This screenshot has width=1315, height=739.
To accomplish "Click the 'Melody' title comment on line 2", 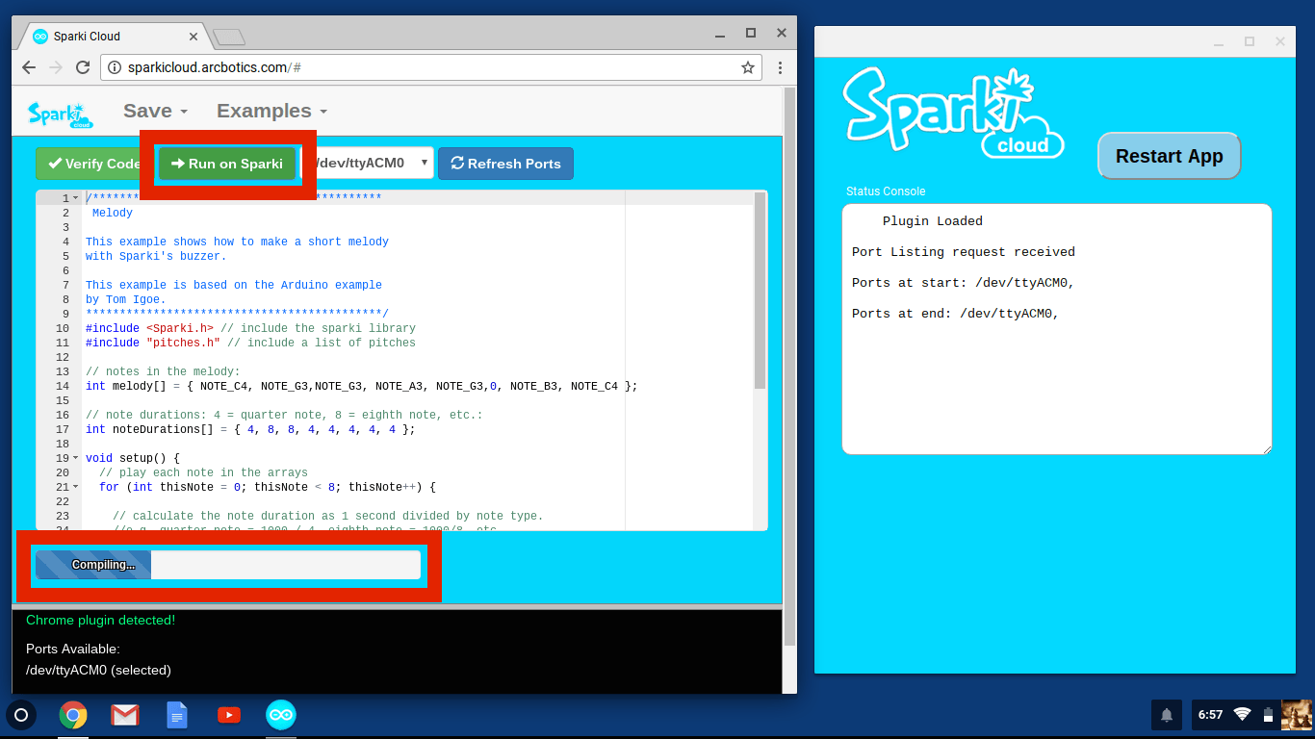I will (x=113, y=213).
